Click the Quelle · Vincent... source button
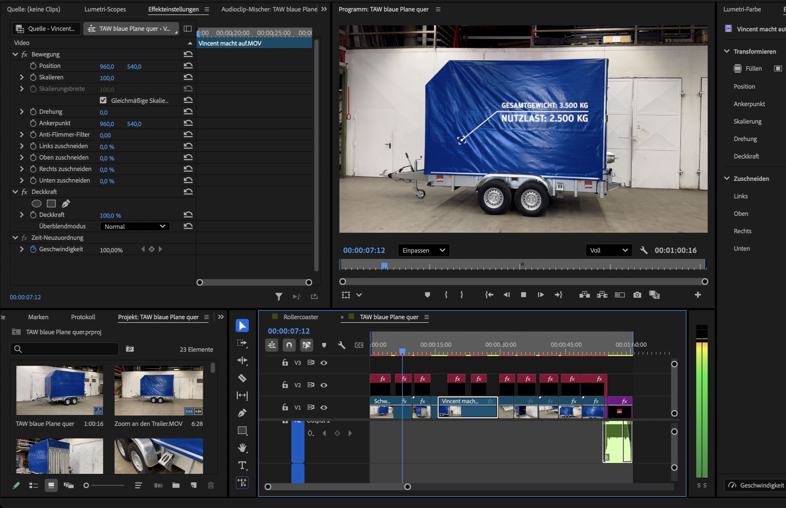This screenshot has height=508, width=786. (x=46, y=29)
